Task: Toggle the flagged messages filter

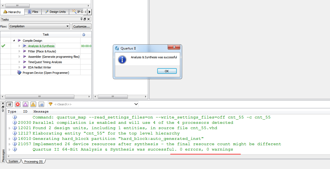Action: click(x=41, y=104)
